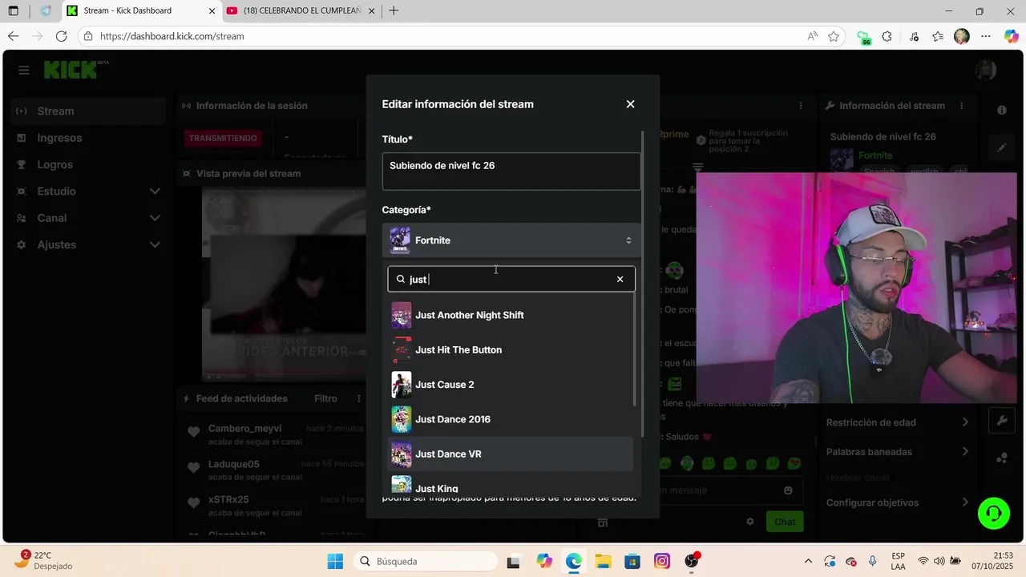This screenshot has width=1026, height=577.
Task: Edit the stream title text field
Action: point(511,171)
